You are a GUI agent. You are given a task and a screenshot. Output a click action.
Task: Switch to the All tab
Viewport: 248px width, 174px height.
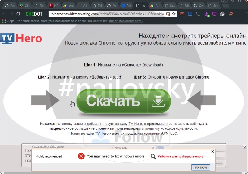[x=83, y=6]
